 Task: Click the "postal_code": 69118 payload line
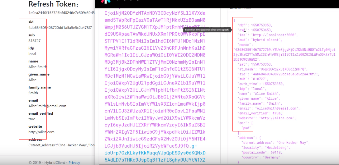(x=262, y=152)
